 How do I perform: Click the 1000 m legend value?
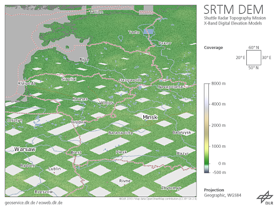[x=219, y=146]
